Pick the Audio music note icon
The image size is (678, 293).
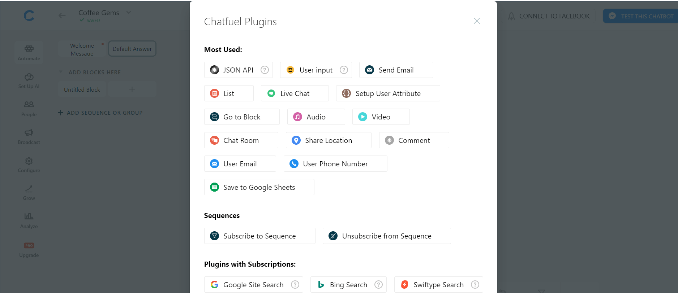297,117
